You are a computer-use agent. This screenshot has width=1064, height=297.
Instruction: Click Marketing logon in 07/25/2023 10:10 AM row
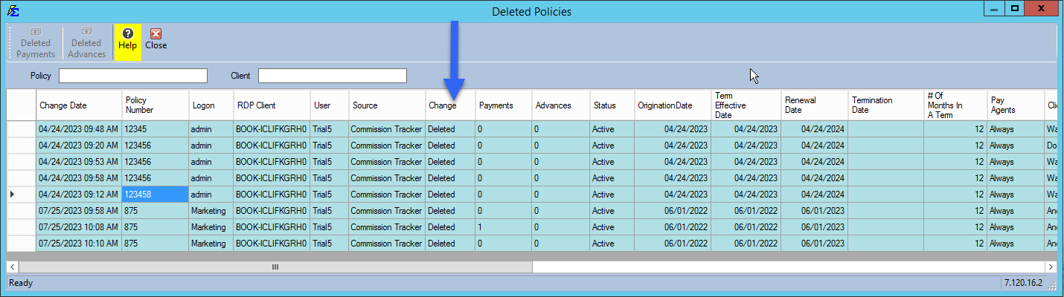(211, 244)
